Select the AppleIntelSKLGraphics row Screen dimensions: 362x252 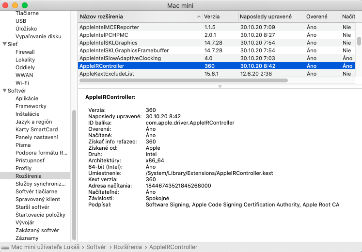click(217, 43)
